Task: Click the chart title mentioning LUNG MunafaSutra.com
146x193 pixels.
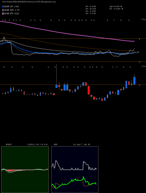Action: (29, 2)
